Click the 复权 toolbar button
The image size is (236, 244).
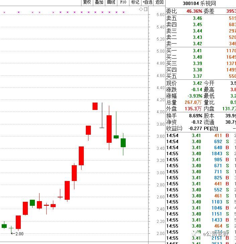tap(87, 2)
